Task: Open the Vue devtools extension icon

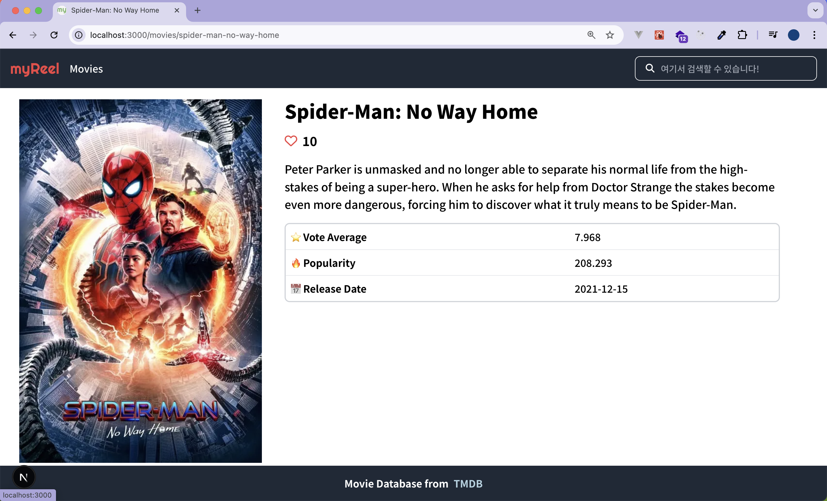Action: (x=638, y=34)
